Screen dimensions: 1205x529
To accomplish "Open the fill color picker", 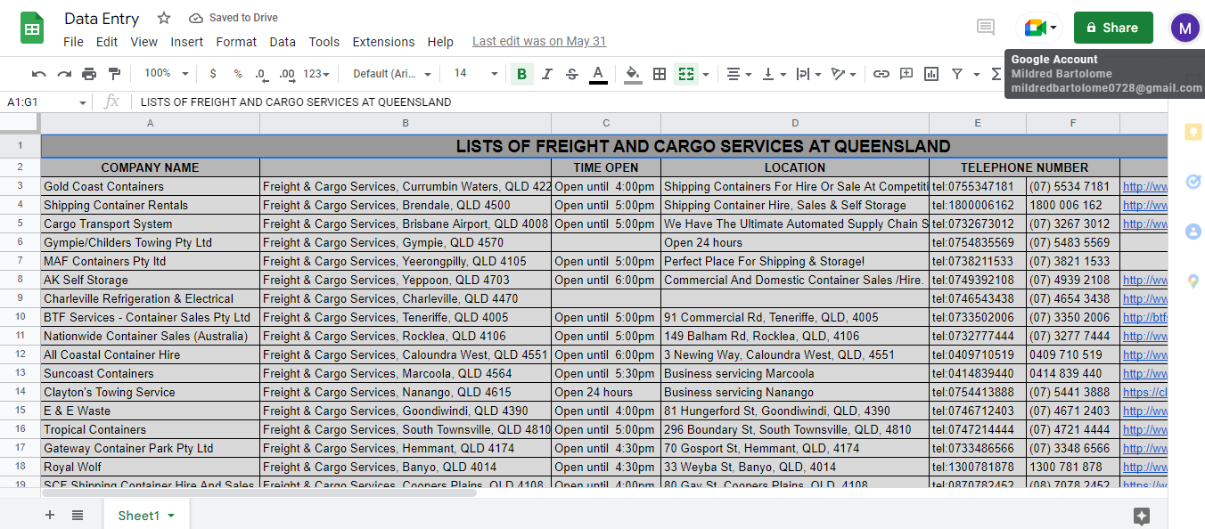I will 633,74.
